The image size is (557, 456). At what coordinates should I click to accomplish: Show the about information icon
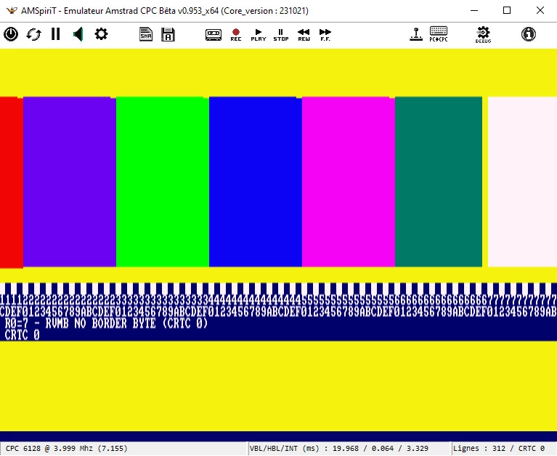[528, 34]
